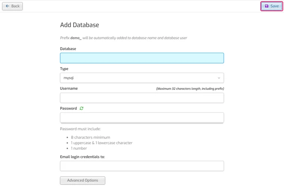Screen dimensions: 284x186
Task: Click the 'Password must include:' text
Action: [x=80, y=129]
